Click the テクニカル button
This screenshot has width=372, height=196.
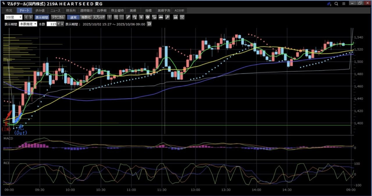[58, 17]
